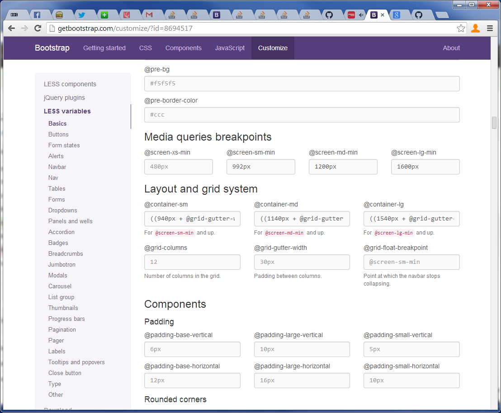This screenshot has width=501, height=413.
Task: Open the tab with the burger favicon
Action: coord(59,15)
